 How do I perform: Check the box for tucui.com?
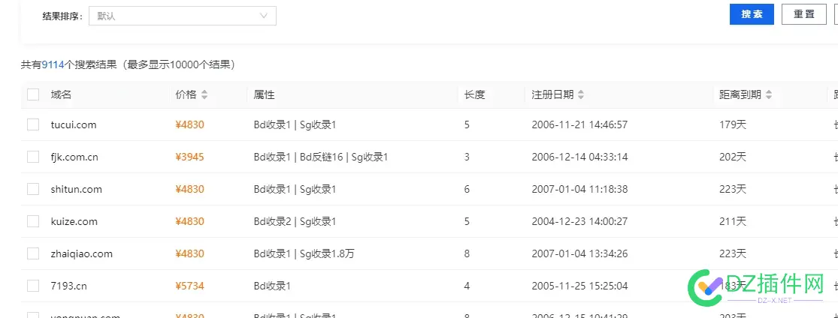[x=33, y=124]
